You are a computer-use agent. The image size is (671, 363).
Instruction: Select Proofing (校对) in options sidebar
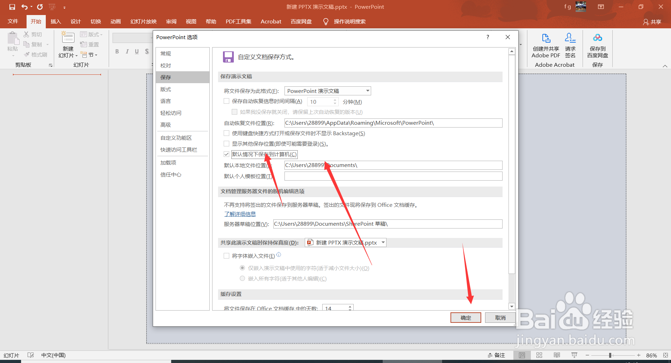coord(182,65)
